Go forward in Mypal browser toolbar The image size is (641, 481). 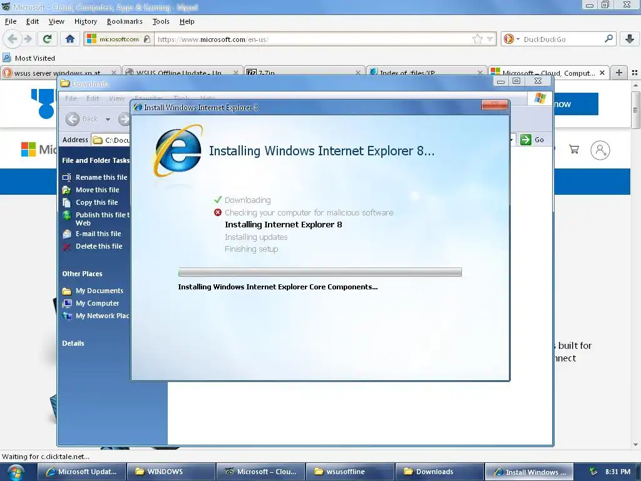[x=28, y=39]
